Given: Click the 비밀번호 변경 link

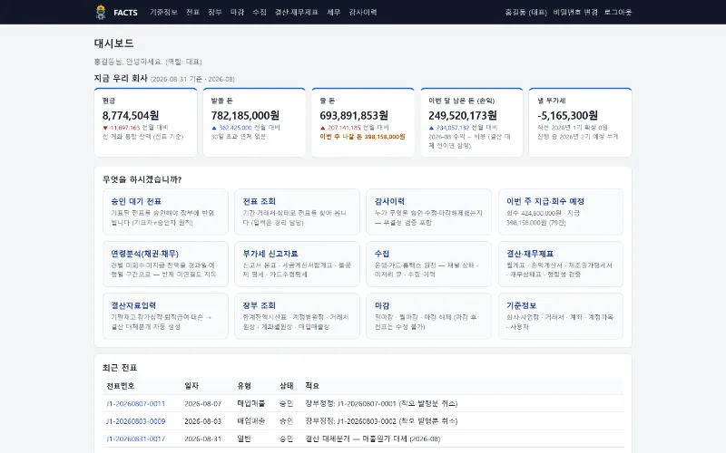Looking at the screenshot, I should (575, 13).
